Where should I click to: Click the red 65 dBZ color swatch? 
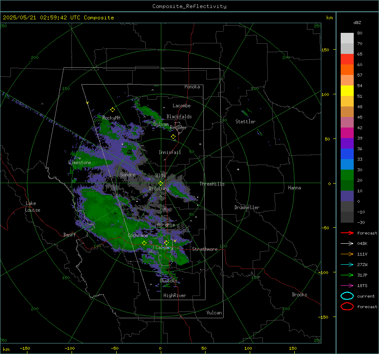347,59
